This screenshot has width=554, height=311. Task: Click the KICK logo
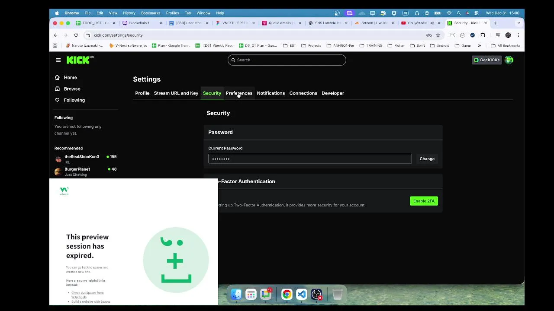pos(80,60)
